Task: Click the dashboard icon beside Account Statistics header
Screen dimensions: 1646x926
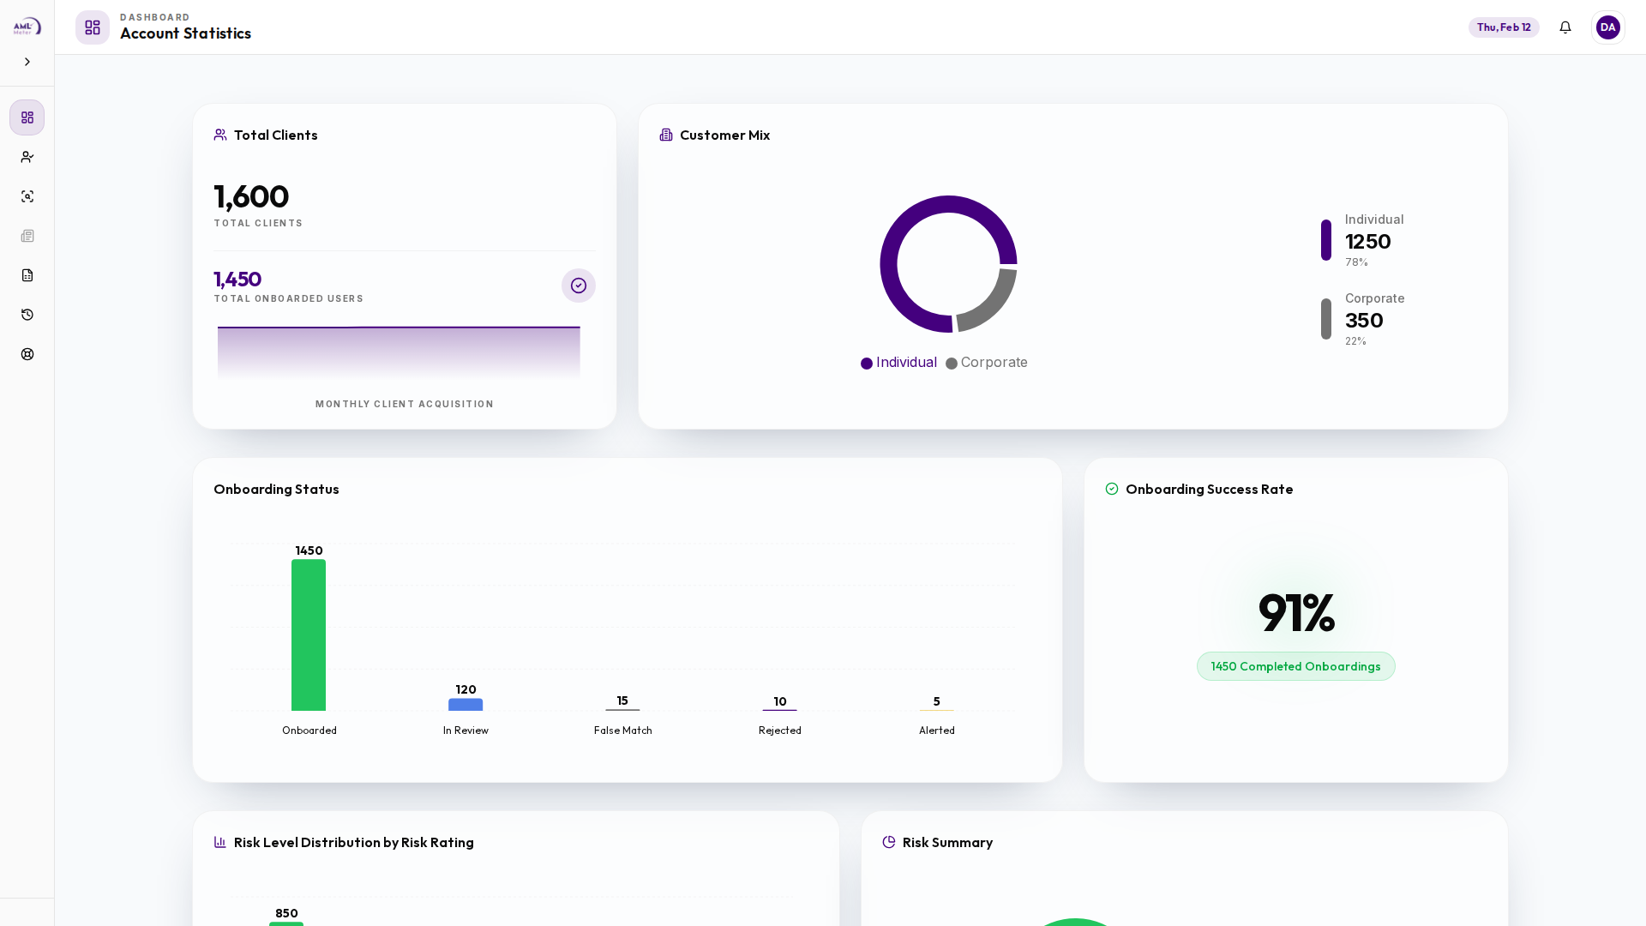Action: coord(93,27)
